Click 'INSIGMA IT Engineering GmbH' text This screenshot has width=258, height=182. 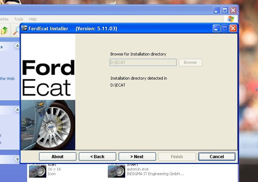point(155,174)
